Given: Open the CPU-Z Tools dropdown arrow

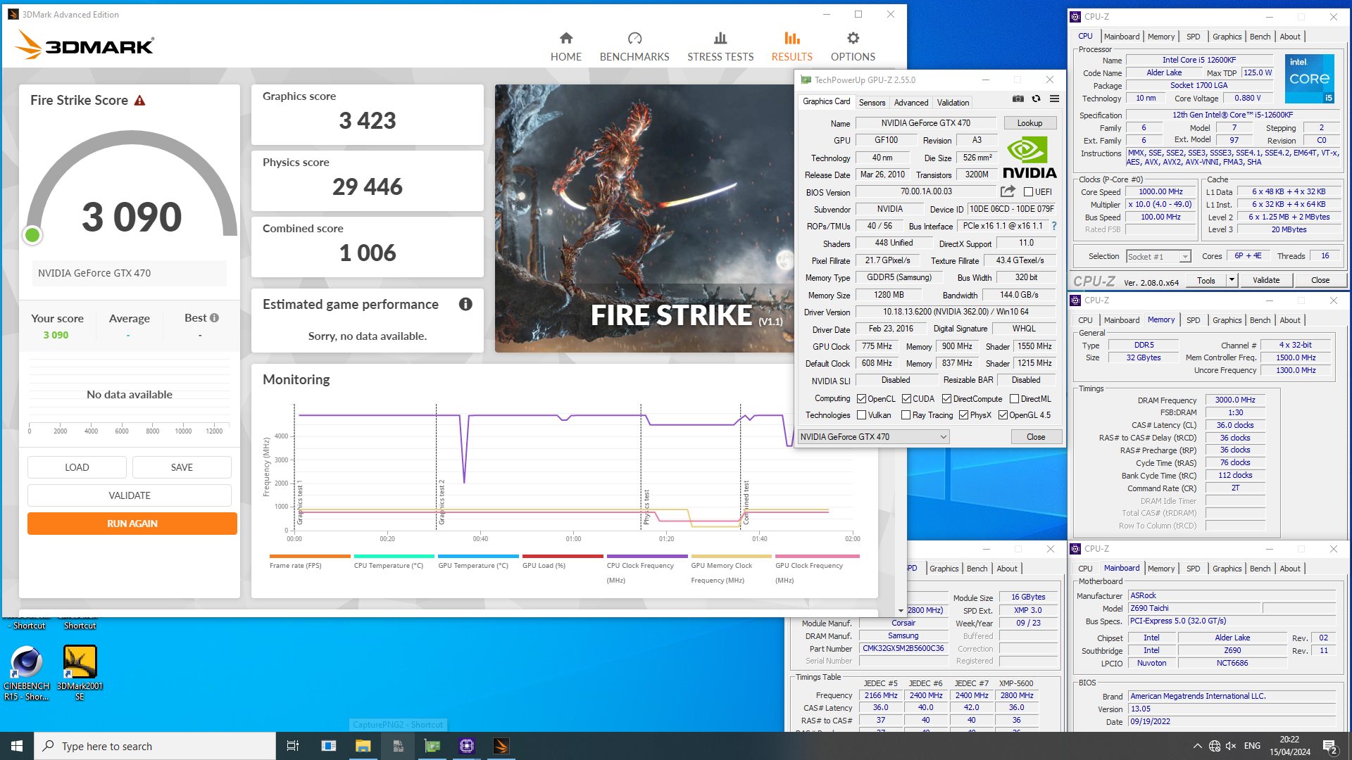Looking at the screenshot, I should [1232, 280].
